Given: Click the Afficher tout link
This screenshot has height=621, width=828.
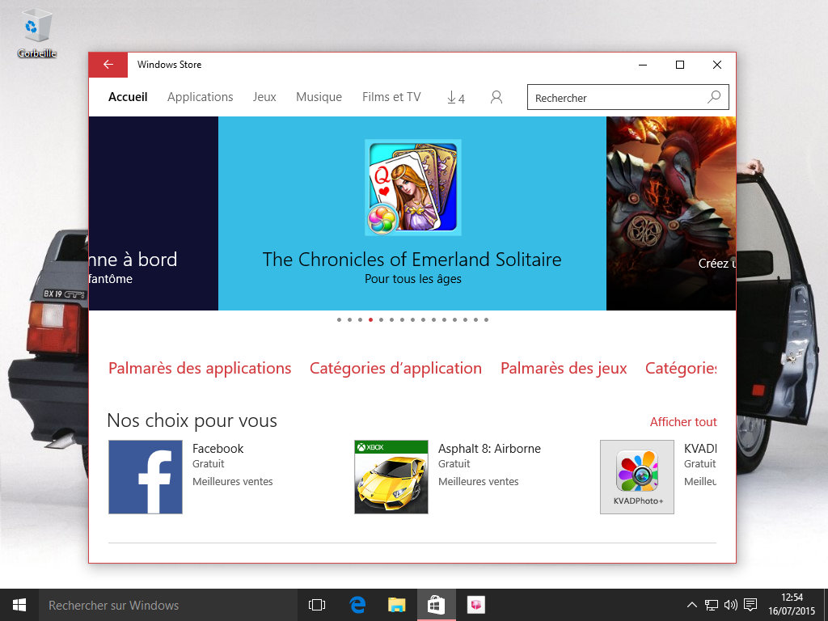Looking at the screenshot, I should (683, 422).
